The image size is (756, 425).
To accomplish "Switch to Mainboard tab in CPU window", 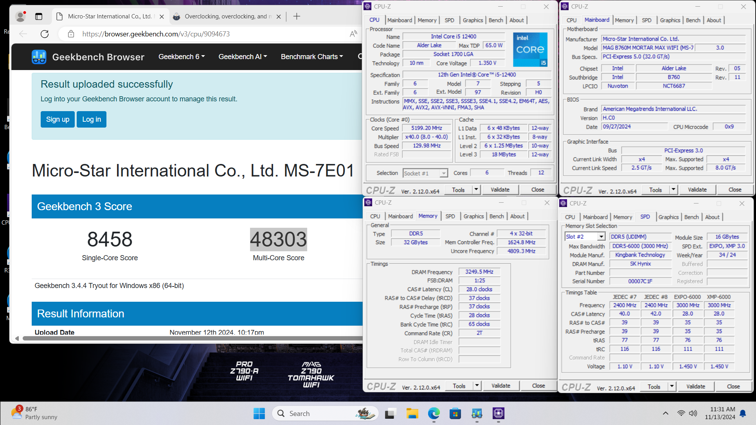I will click(400, 20).
